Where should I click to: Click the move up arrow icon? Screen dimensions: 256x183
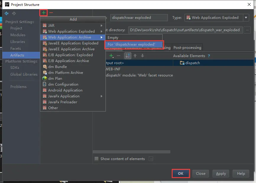[135, 56]
